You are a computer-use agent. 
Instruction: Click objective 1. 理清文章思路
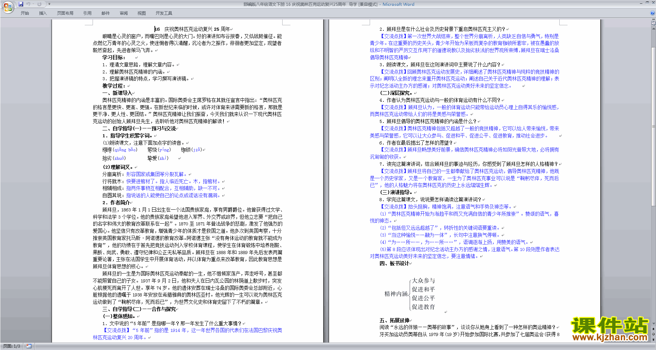(139, 65)
